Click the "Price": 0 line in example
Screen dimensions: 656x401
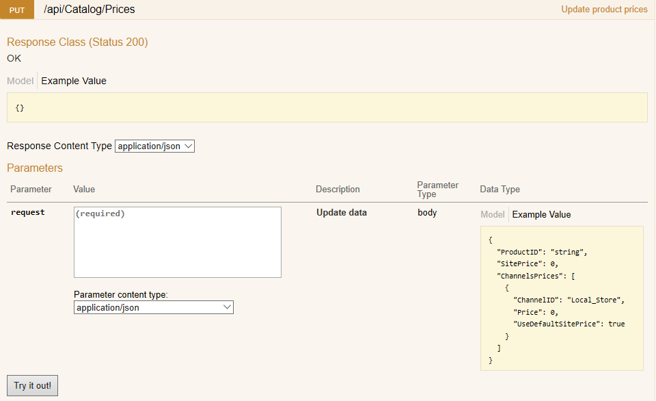(536, 312)
